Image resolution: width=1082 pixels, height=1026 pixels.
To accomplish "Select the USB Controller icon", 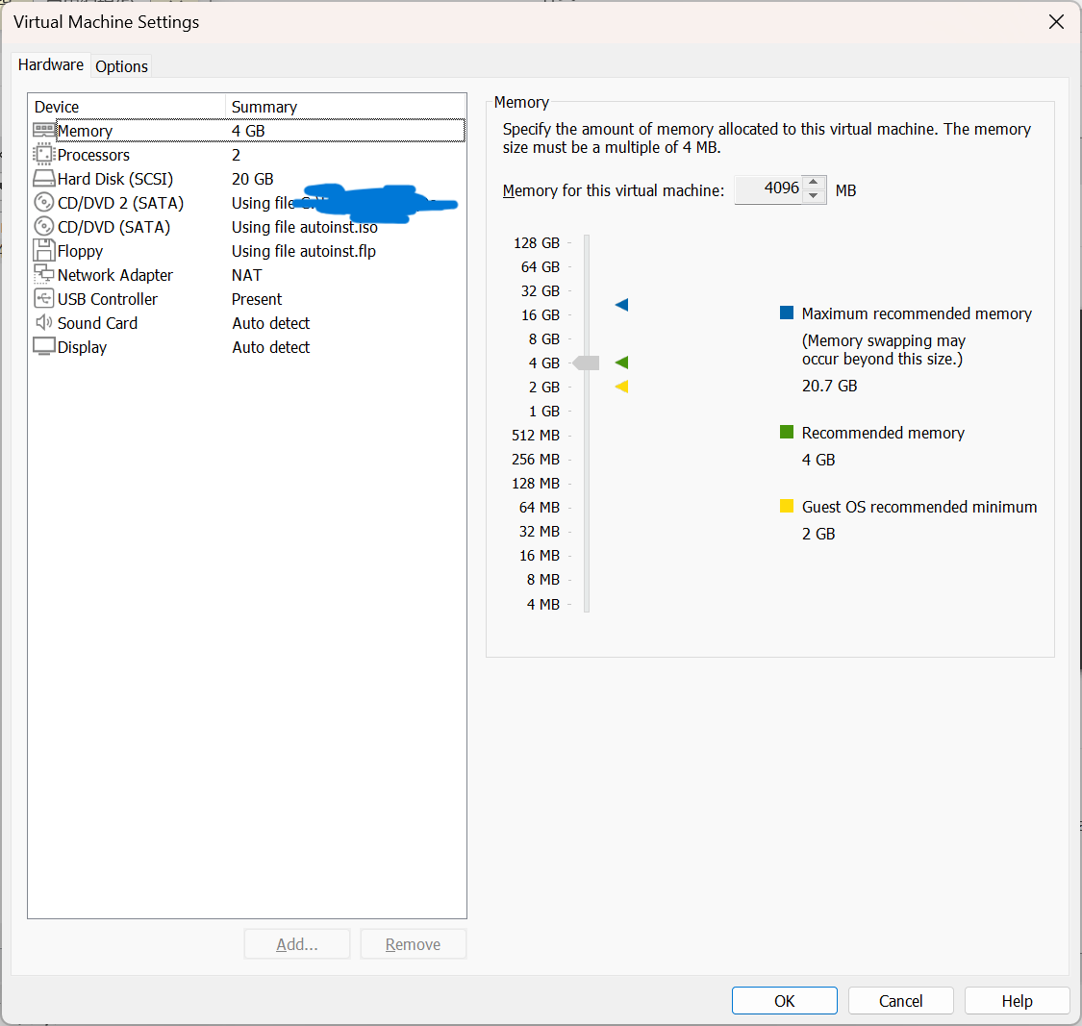I will pyautogui.click(x=43, y=298).
